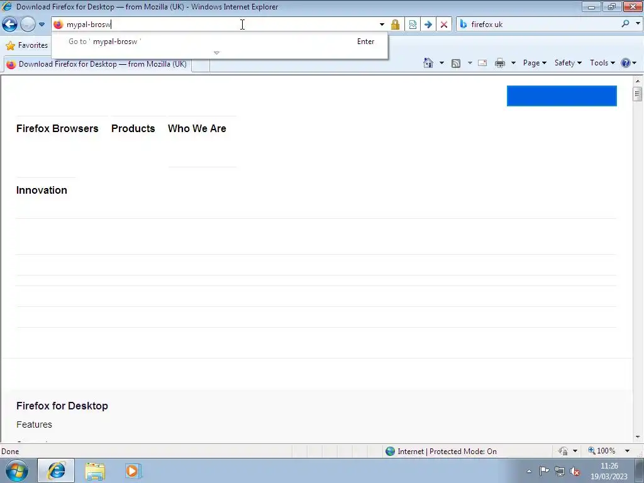Click Firefox for Desktop footer heading

(x=62, y=406)
